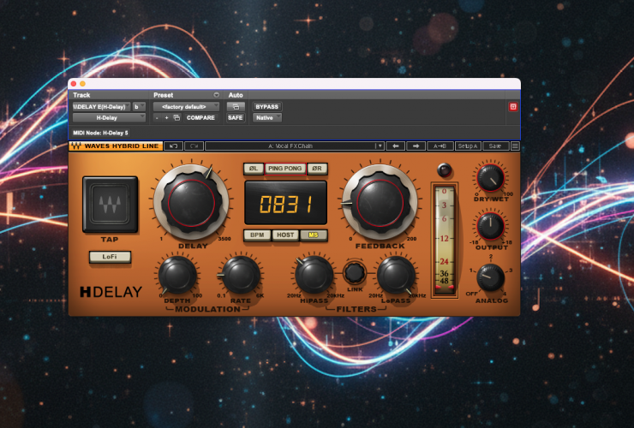
Task: Click the Waves Hybrid Line logo
Action: [116, 146]
